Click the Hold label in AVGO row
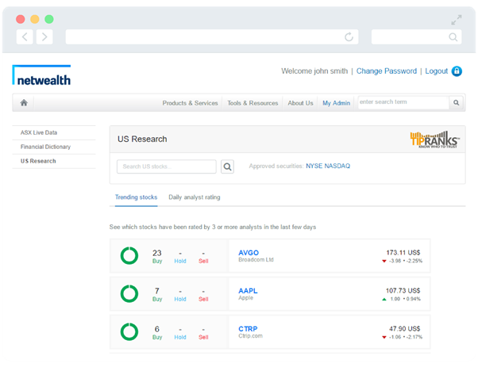 coord(180,261)
